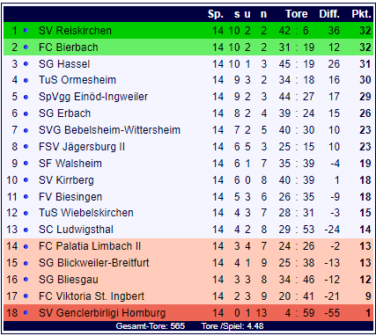The width and height of the screenshot is (376, 336).
Task: Click the FSV Jägersburg II team name
Action: tap(82, 147)
